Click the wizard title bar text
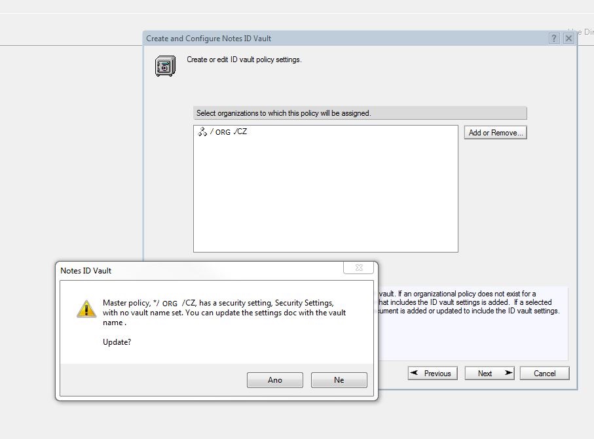This screenshot has width=594, height=439. (x=209, y=39)
